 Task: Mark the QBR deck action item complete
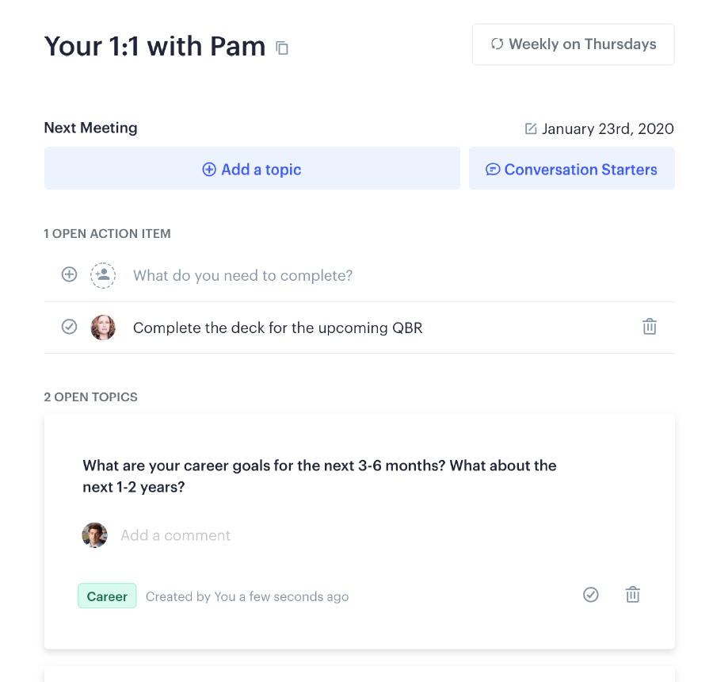click(69, 327)
